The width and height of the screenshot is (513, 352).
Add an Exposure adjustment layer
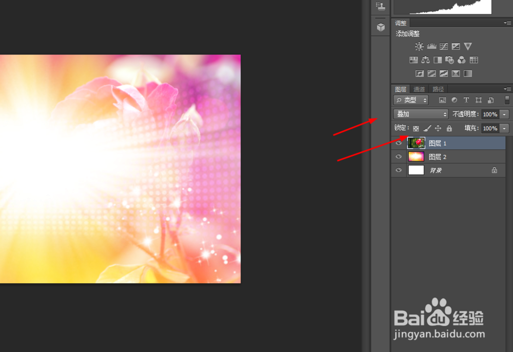pyautogui.click(x=456, y=47)
